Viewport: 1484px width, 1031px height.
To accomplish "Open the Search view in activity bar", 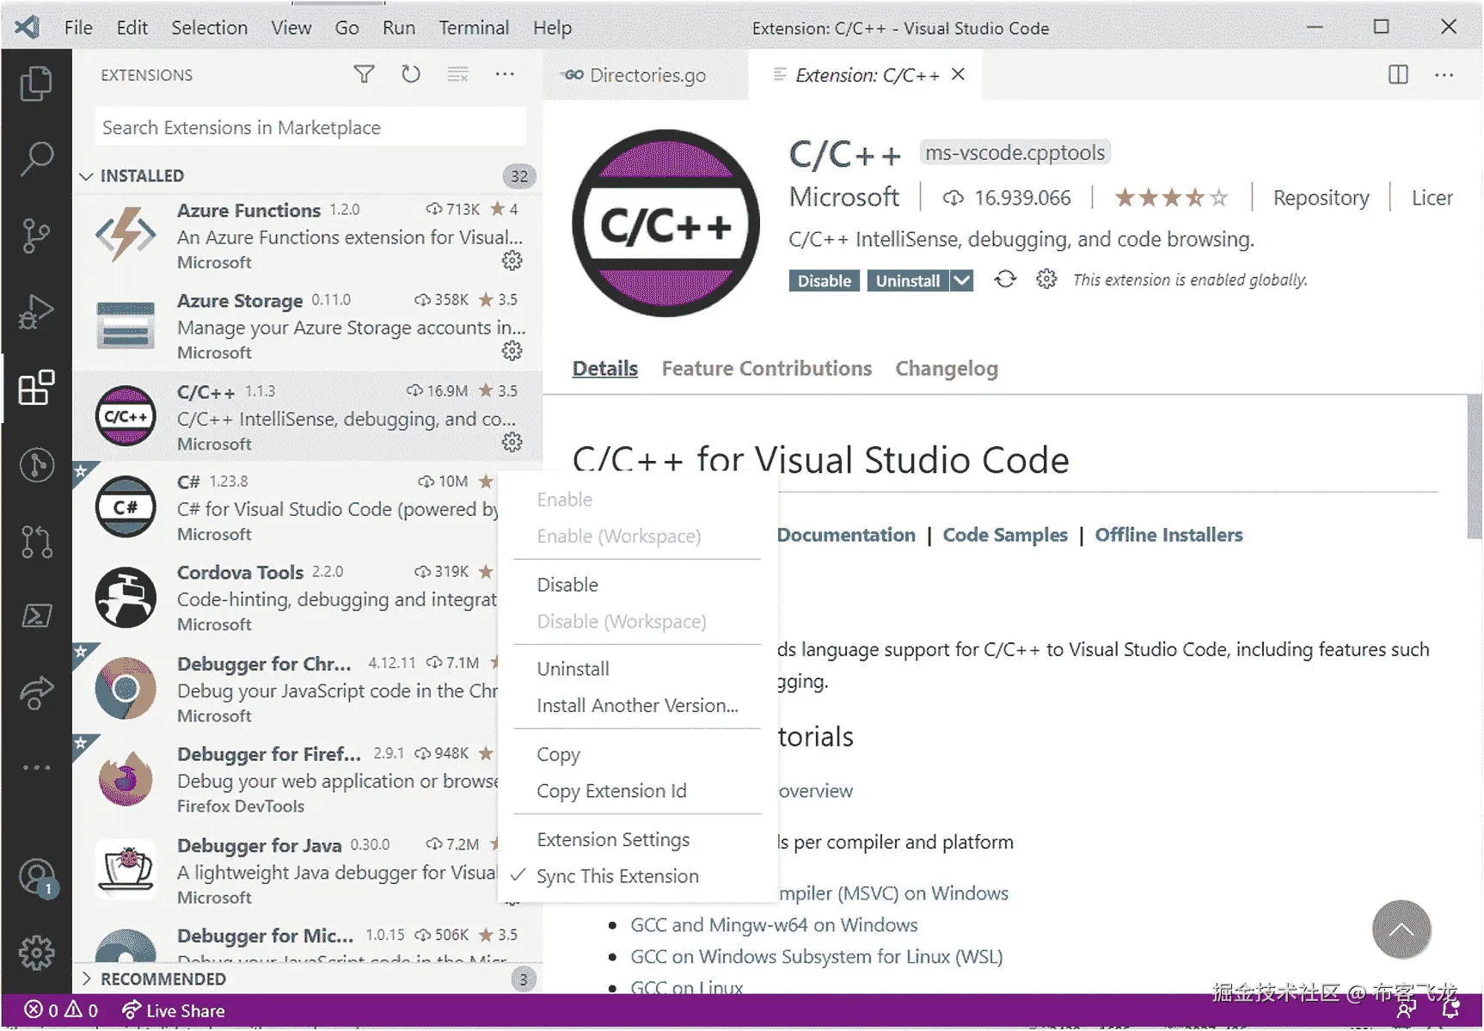I will pyautogui.click(x=36, y=158).
